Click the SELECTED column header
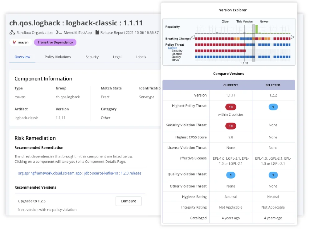 tap(273, 85)
